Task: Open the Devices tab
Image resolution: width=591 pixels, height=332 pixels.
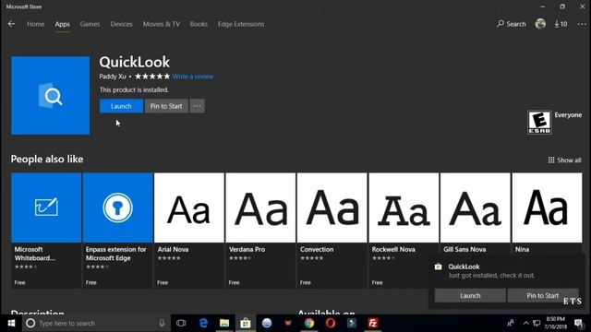Action: point(121,24)
